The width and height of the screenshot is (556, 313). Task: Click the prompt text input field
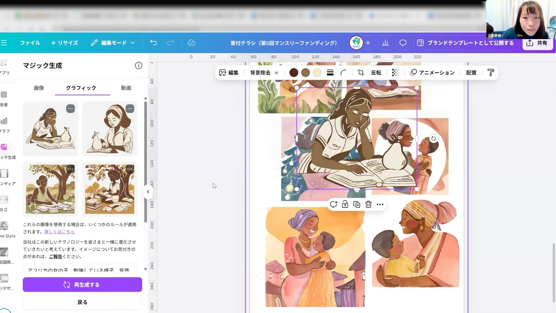click(x=80, y=268)
